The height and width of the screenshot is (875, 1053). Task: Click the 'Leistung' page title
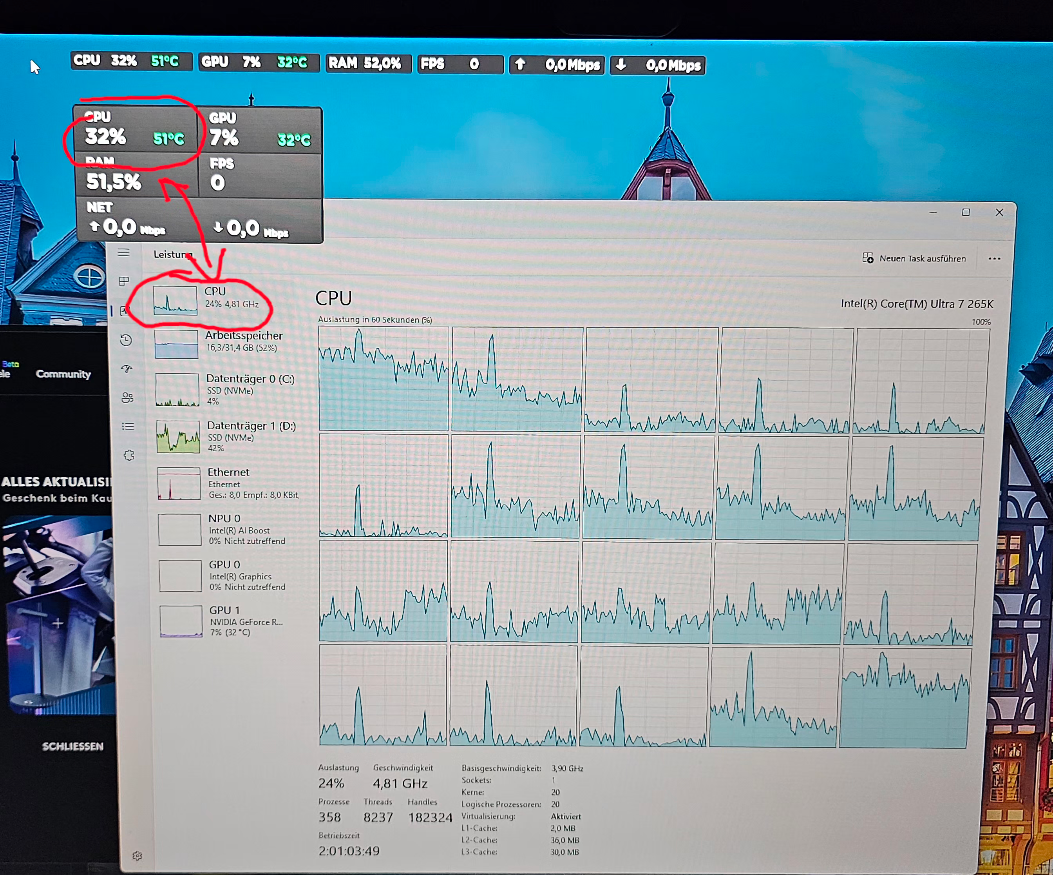(x=173, y=255)
